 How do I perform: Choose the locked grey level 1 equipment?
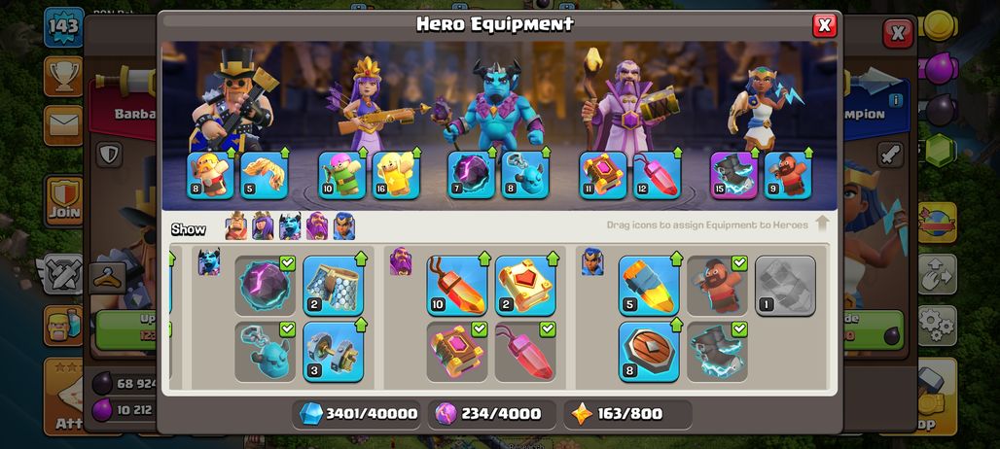(785, 286)
